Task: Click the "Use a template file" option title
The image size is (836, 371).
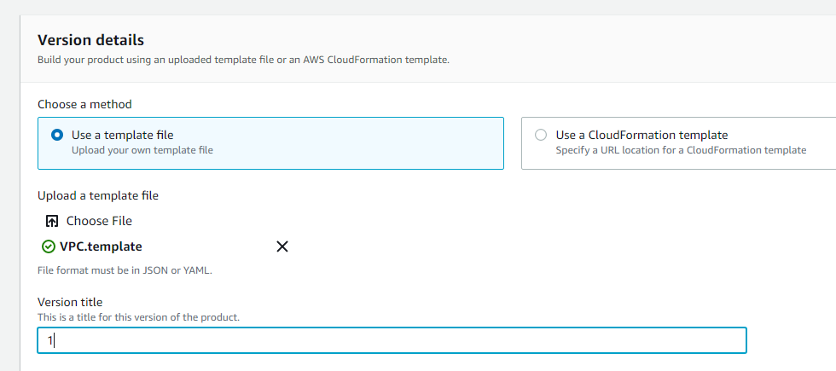Action: click(x=123, y=135)
